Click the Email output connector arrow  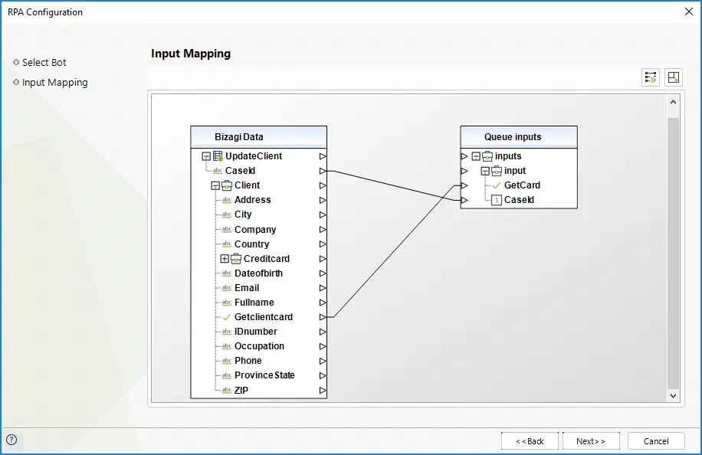(323, 288)
